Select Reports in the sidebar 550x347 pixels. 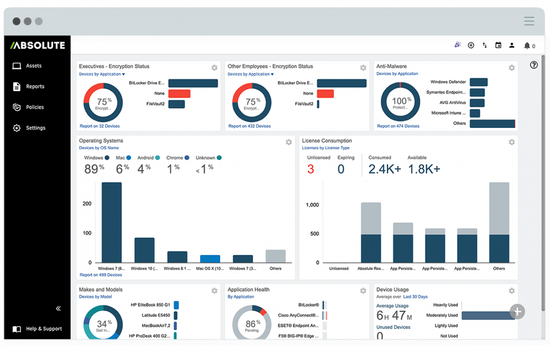click(x=35, y=87)
